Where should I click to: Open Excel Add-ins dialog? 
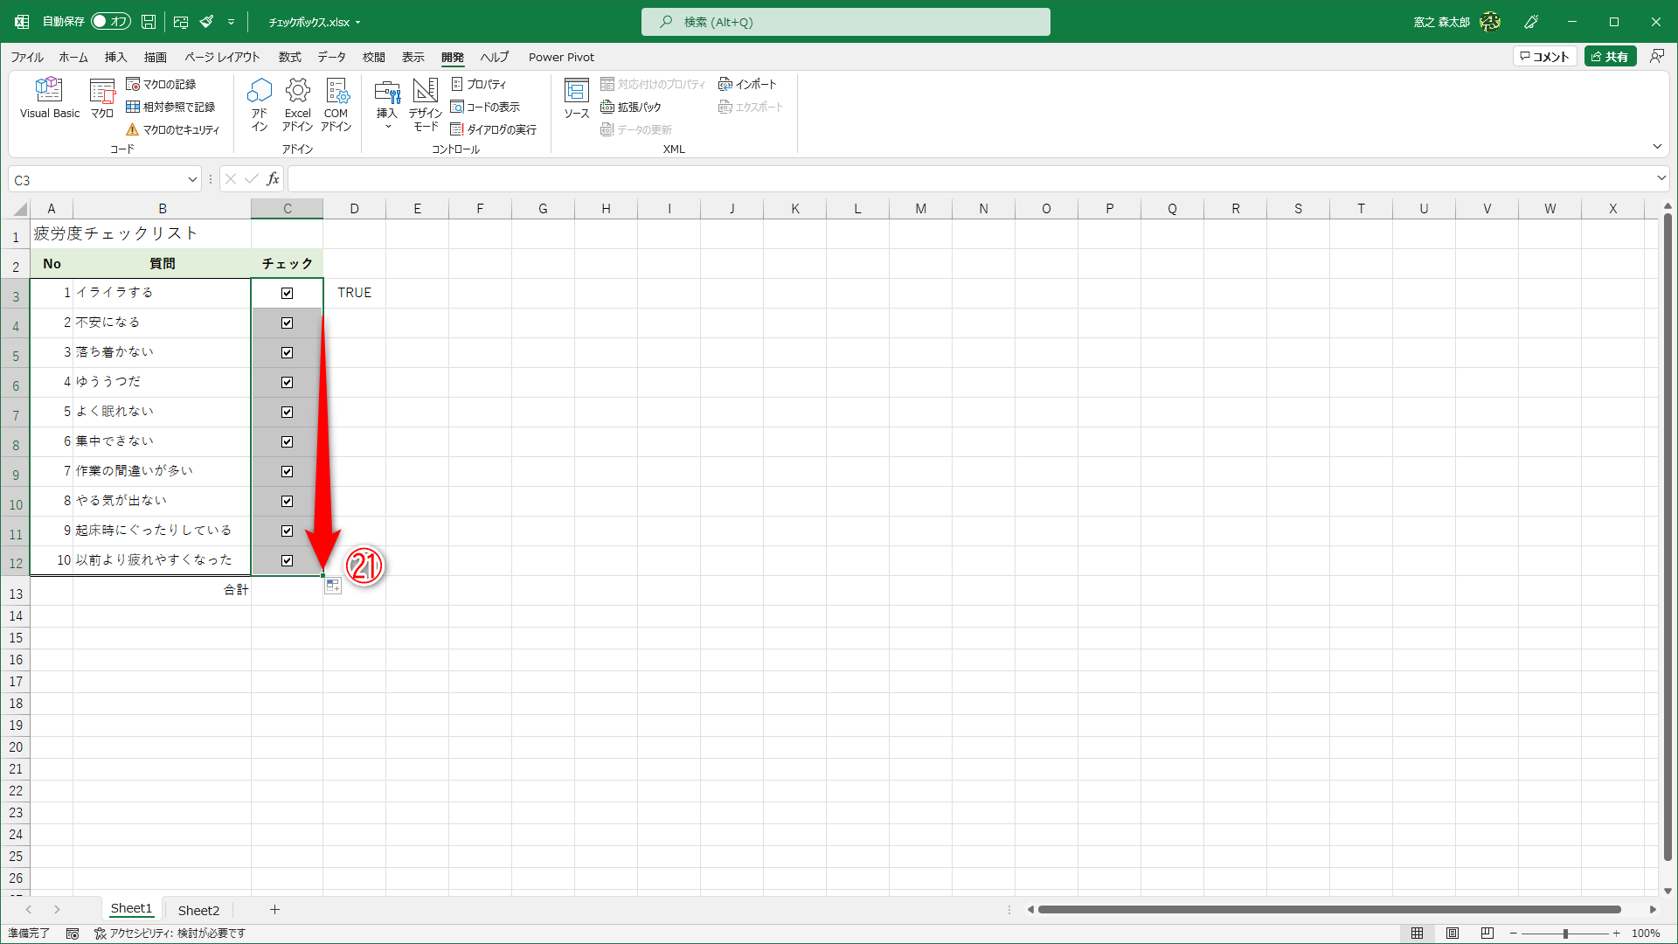pos(297,103)
